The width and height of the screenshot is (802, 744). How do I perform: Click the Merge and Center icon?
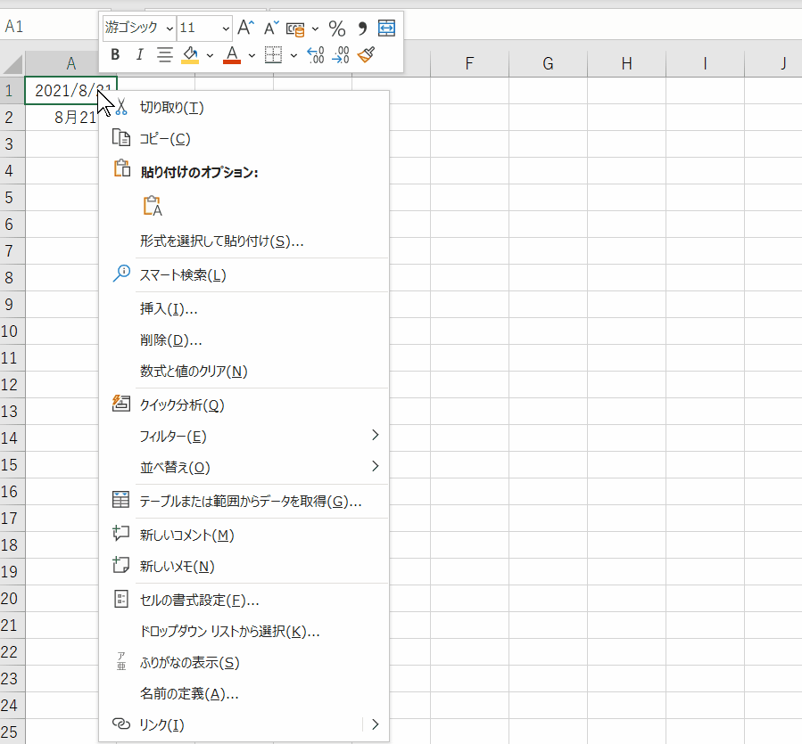pyautogui.click(x=385, y=28)
